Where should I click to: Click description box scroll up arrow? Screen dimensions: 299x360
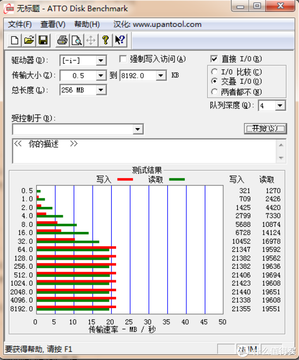(x=281, y=145)
